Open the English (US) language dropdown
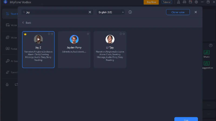Viewport: 216px width, 121px height. click(x=111, y=12)
